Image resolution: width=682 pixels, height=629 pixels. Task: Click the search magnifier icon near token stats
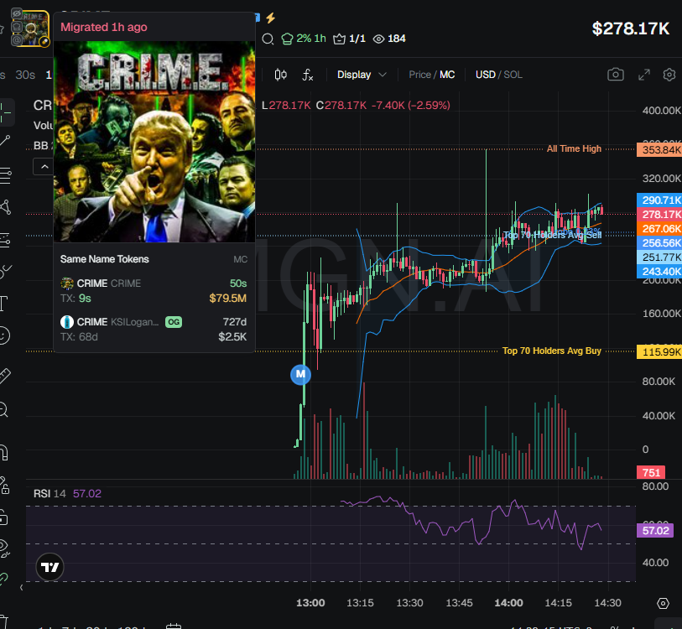[268, 39]
